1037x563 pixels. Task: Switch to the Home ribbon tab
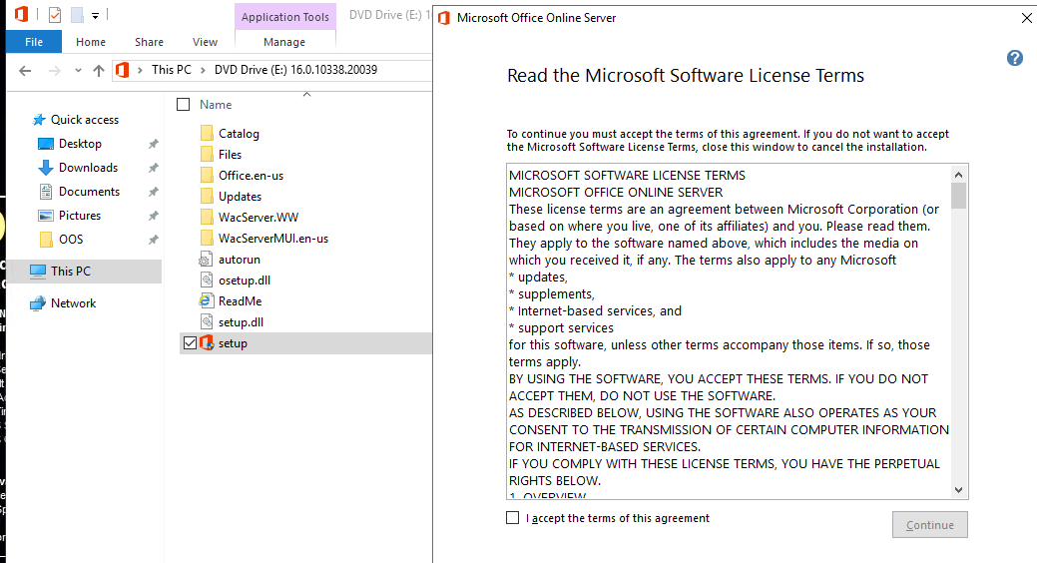91,42
